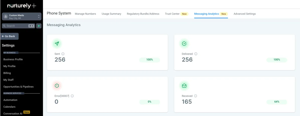This screenshot has height=116, width=300.
Task: Click the New badge on Conversation AI
Action: 26,112
